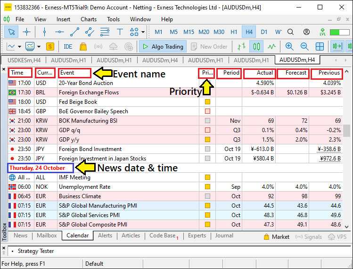Add a text label object
The image size is (353, 269).
[120, 32]
